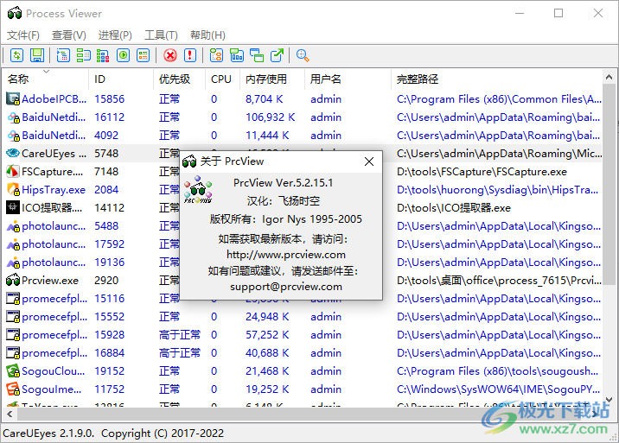Click the red X kill process icon
This screenshot has width=619, height=443.
pos(170,55)
